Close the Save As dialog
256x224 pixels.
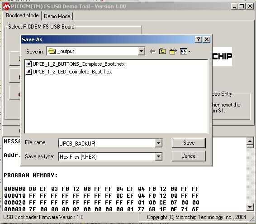pyautogui.click(x=207, y=39)
